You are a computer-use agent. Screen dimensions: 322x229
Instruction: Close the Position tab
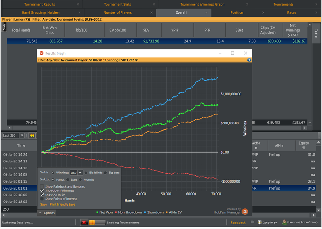[263, 13]
